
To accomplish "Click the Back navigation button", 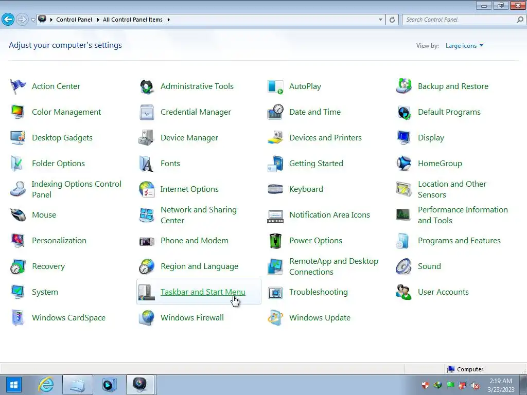I will coord(8,20).
